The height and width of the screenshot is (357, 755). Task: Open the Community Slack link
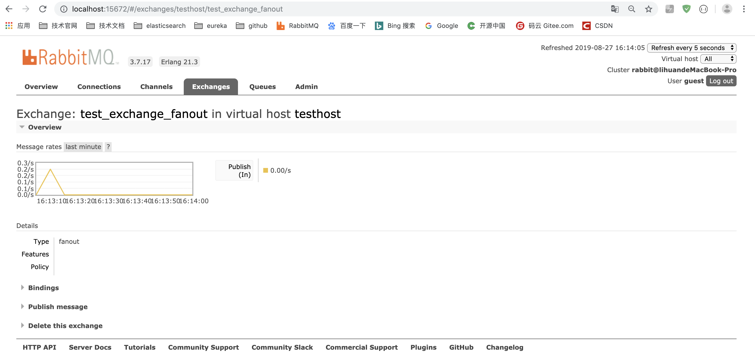[x=282, y=347]
